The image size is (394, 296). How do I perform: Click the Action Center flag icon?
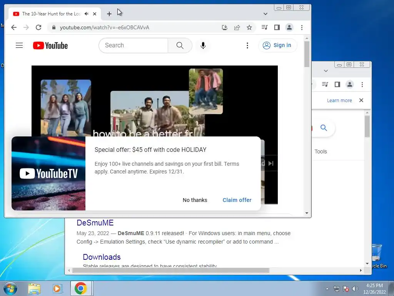[x=346, y=289]
